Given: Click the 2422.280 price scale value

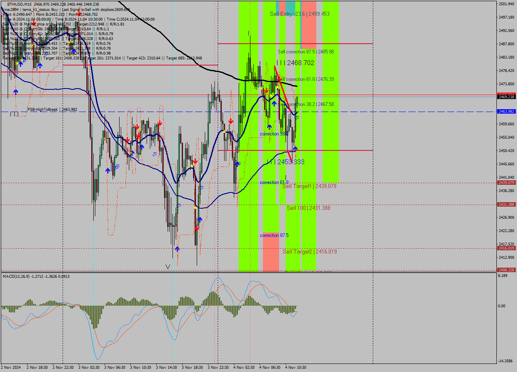Looking at the screenshot, I should (x=506, y=231).
